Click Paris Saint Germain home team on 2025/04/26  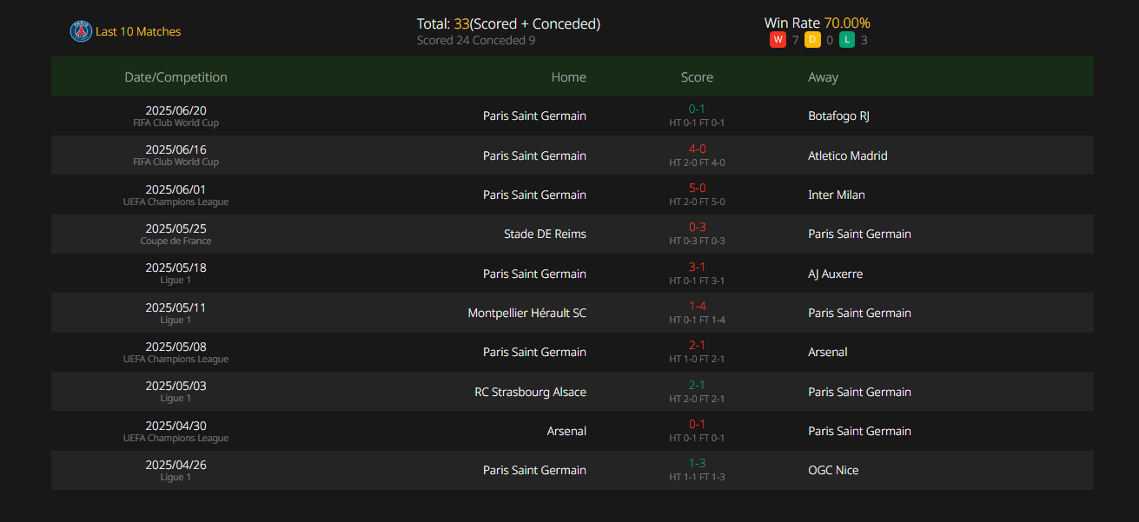tap(534, 470)
